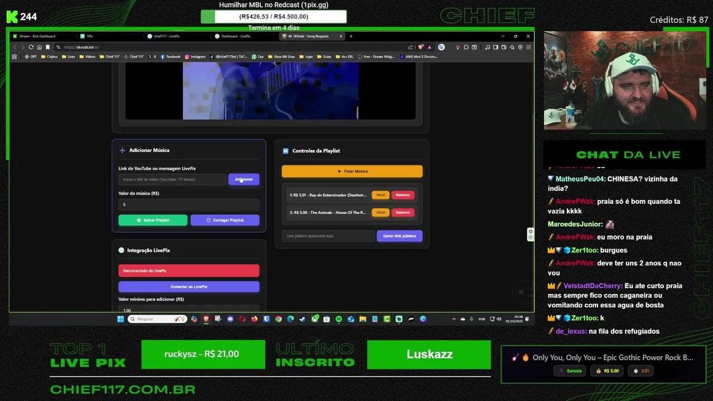Click the taskbar Pesquisar search box
Image resolution: width=713 pixels, height=401 pixels.
pyautogui.click(x=157, y=319)
